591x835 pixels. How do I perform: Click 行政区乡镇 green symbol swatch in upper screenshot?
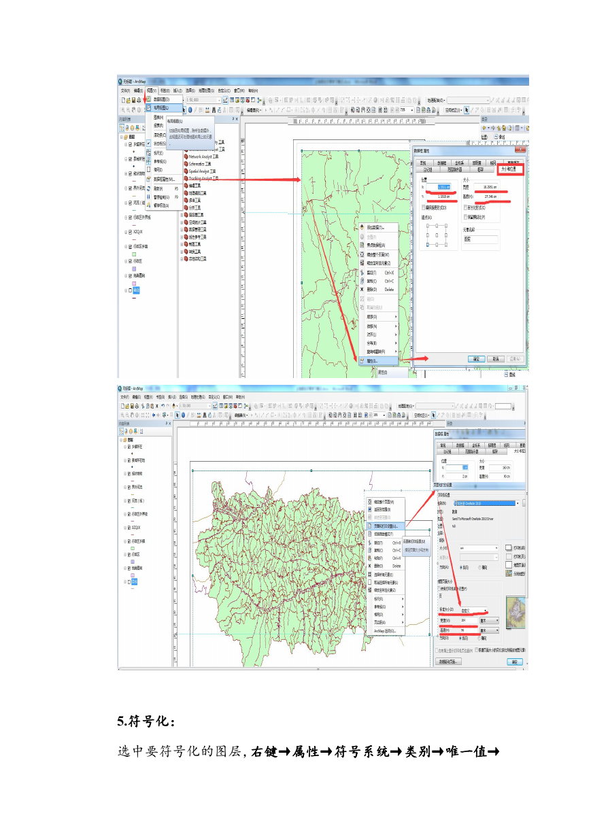pyautogui.click(x=134, y=254)
